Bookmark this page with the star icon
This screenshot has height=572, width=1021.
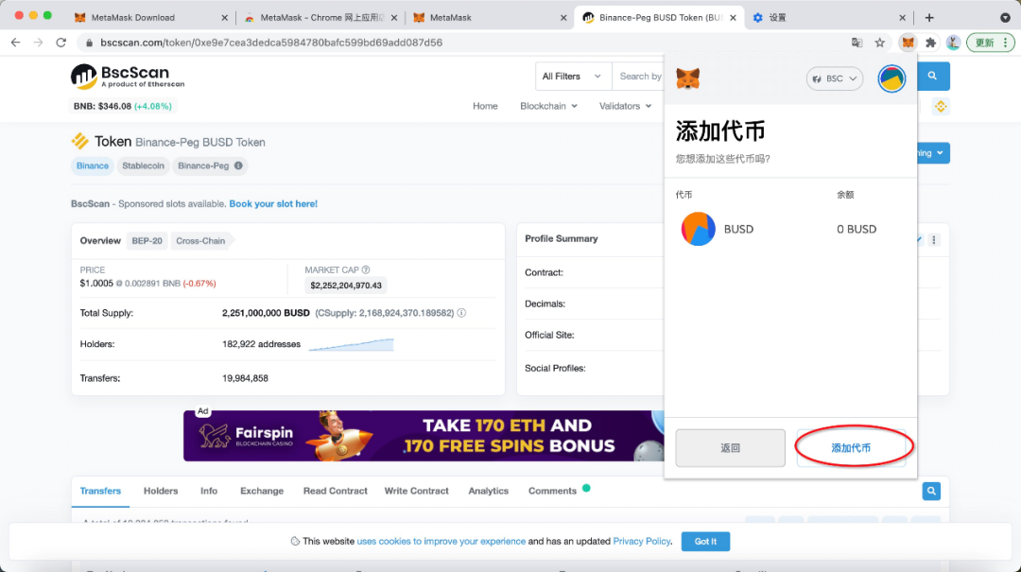(880, 43)
